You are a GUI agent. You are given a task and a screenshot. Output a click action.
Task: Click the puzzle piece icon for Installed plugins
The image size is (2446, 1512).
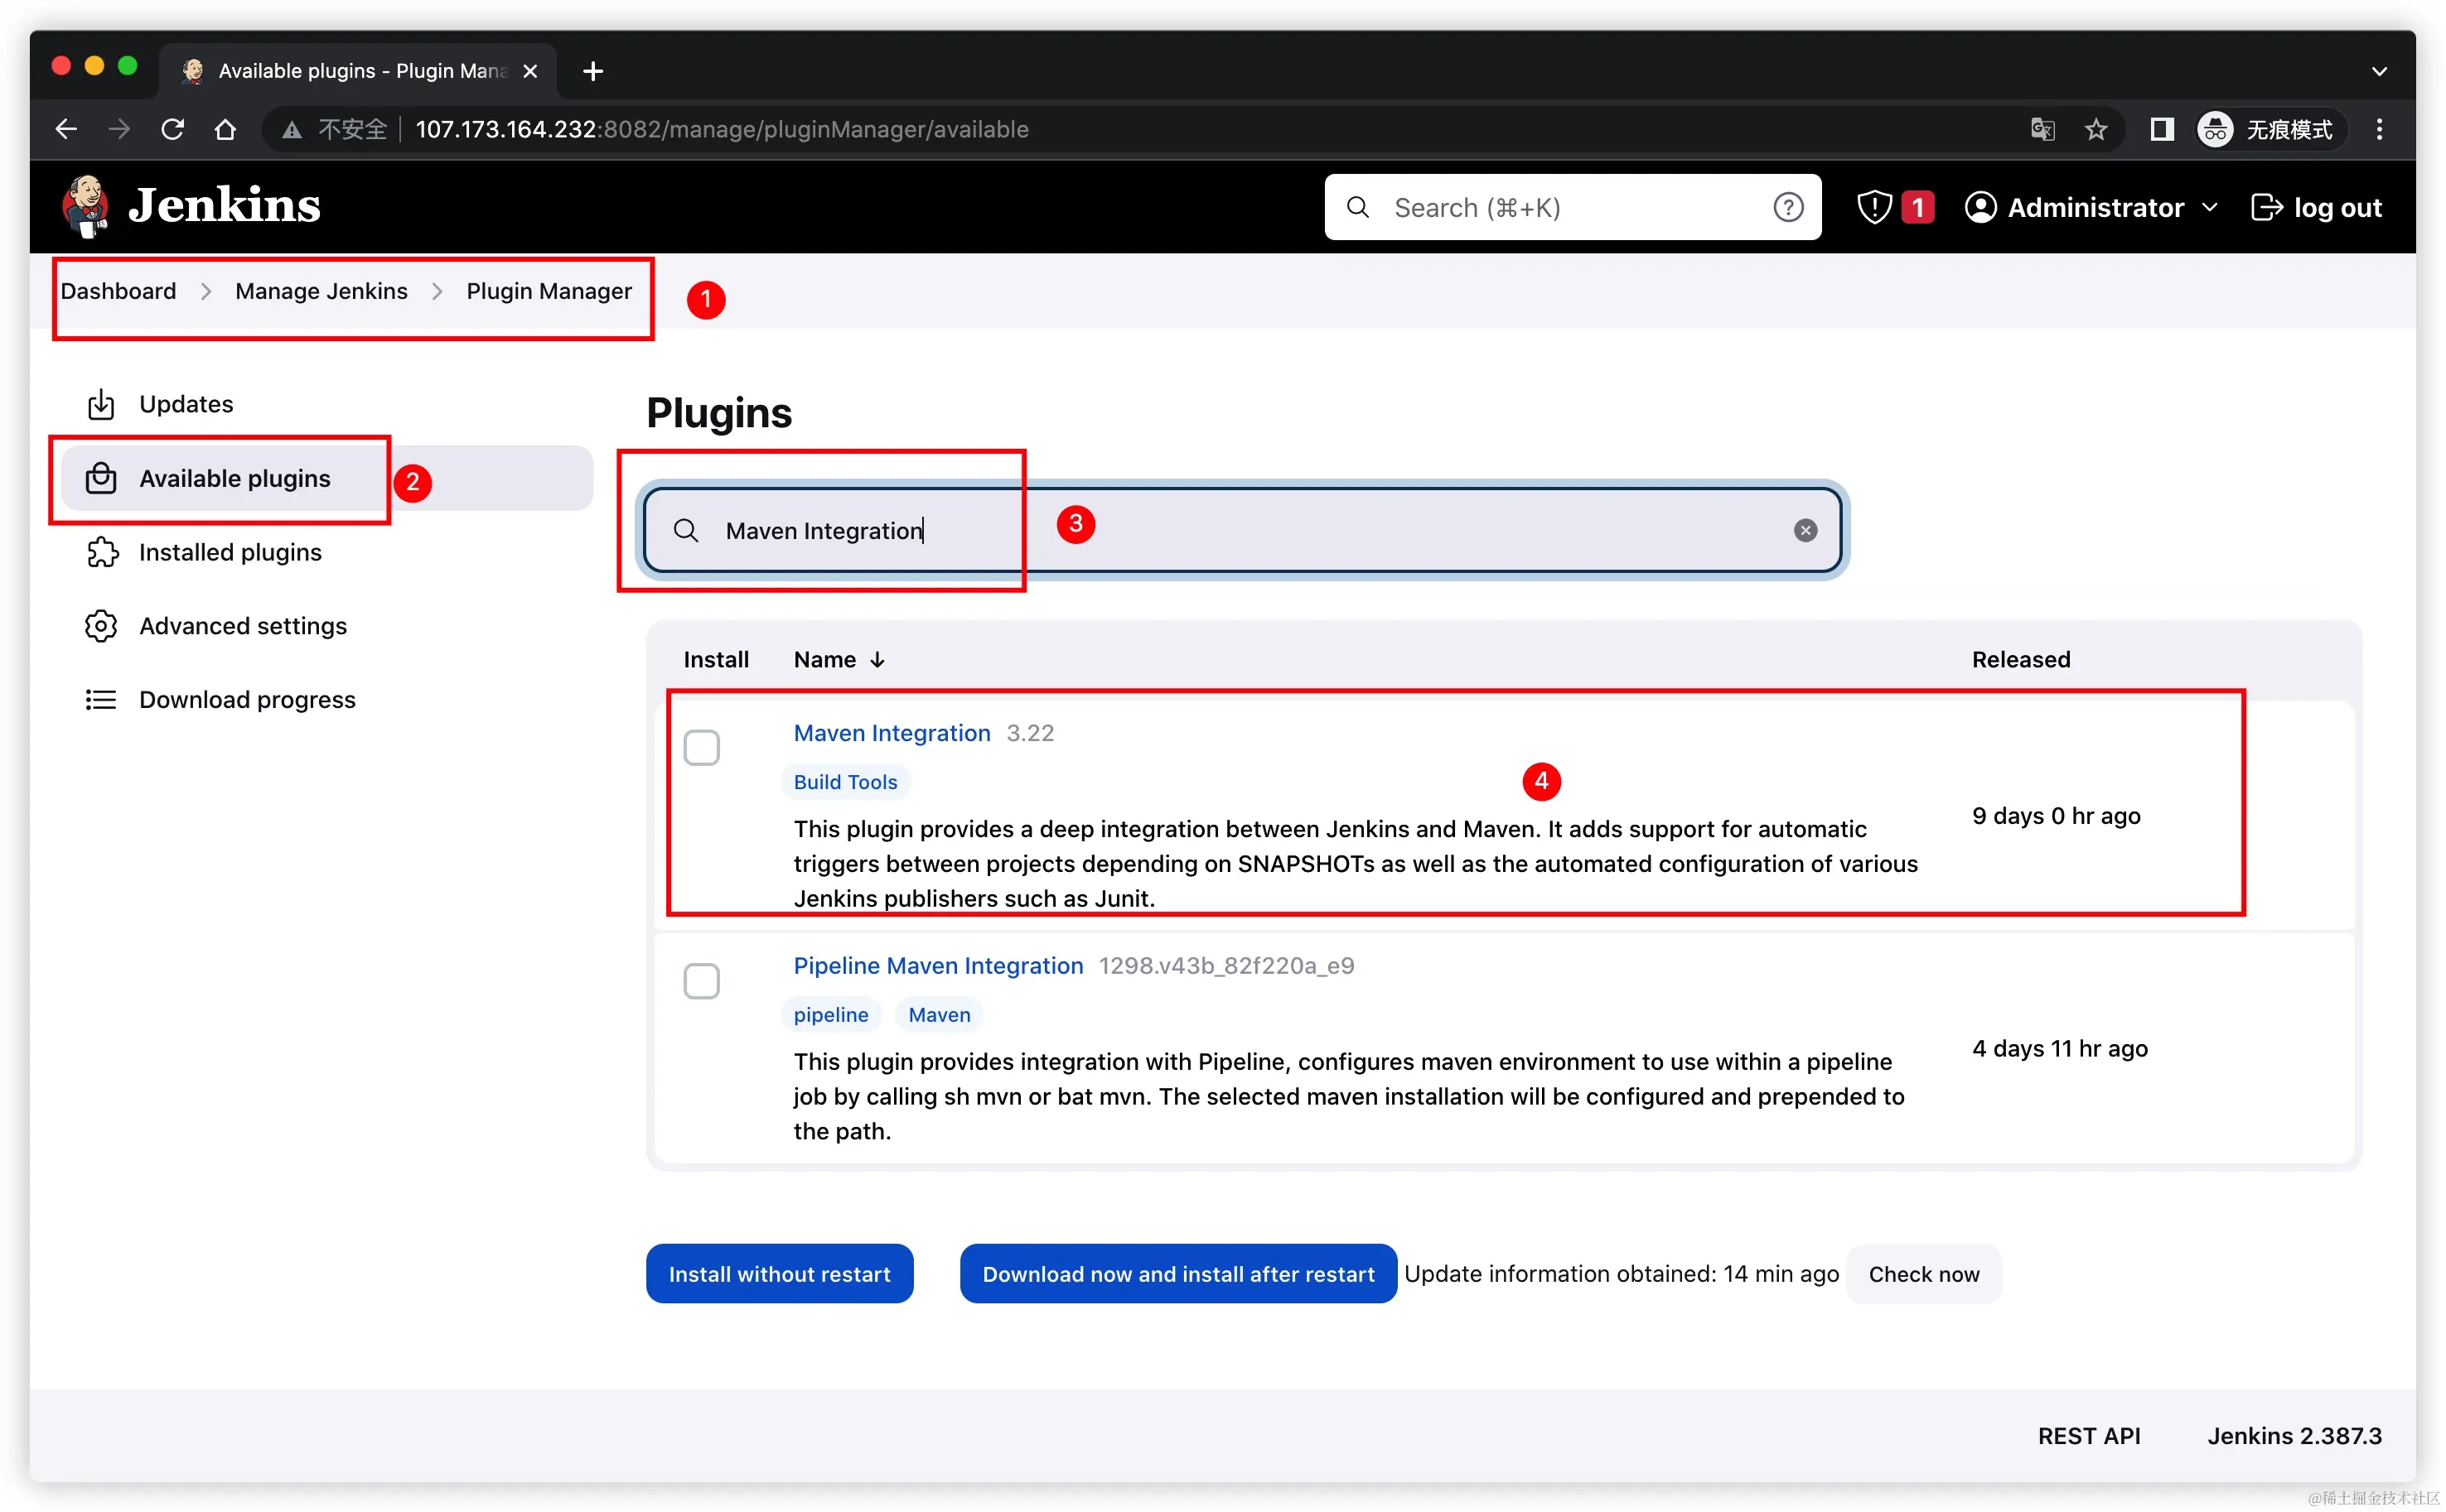pyautogui.click(x=100, y=552)
